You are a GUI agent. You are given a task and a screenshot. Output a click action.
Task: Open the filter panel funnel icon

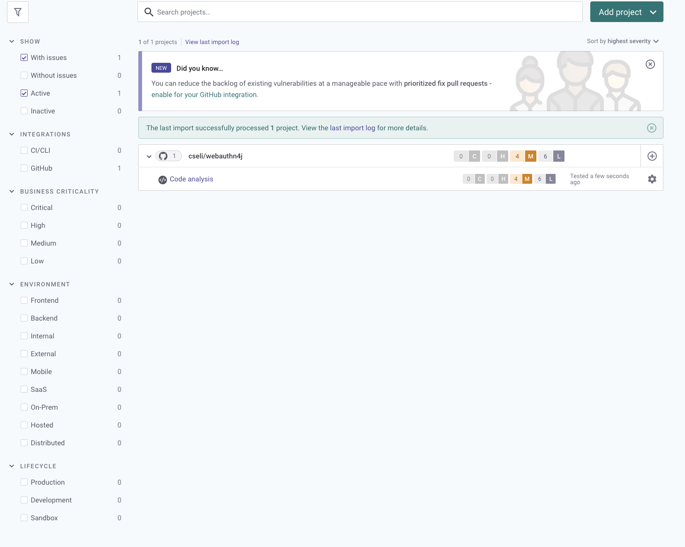click(17, 12)
